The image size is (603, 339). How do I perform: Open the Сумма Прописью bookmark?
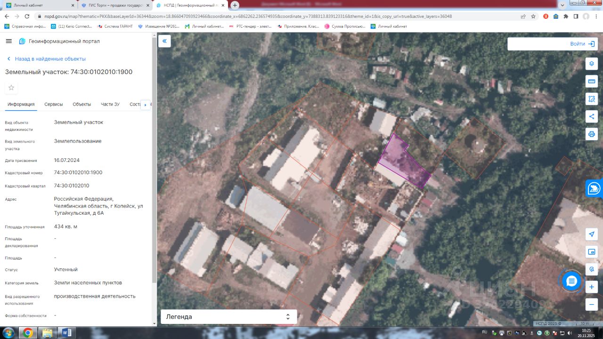tap(345, 26)
